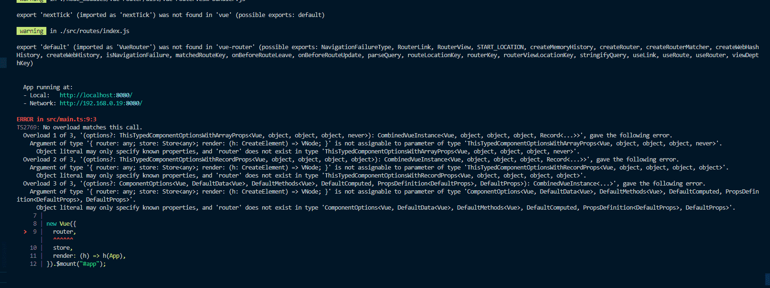Click the Vue keyword after new
The height and width of the screenshot is (288, 770).
tap(64, 224)
